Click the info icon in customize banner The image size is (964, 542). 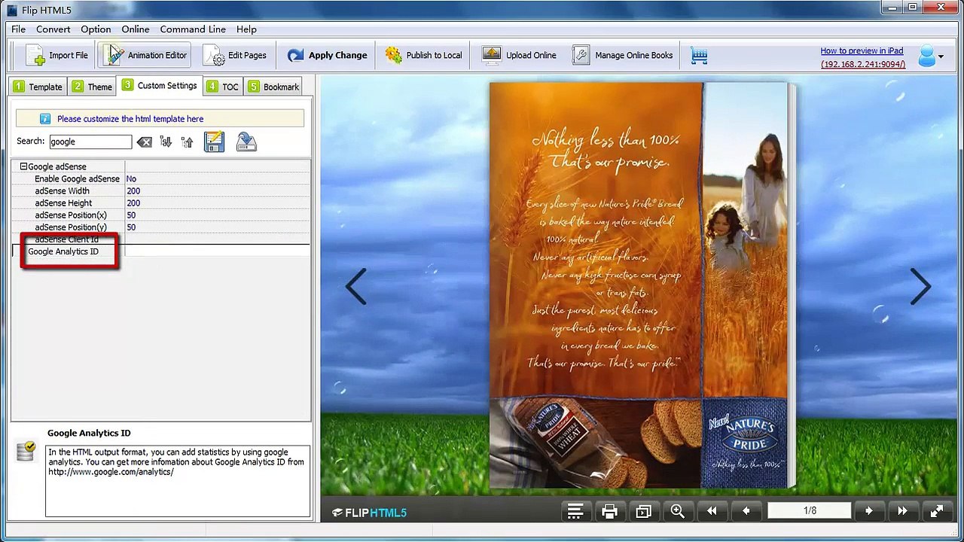point(45,119)
